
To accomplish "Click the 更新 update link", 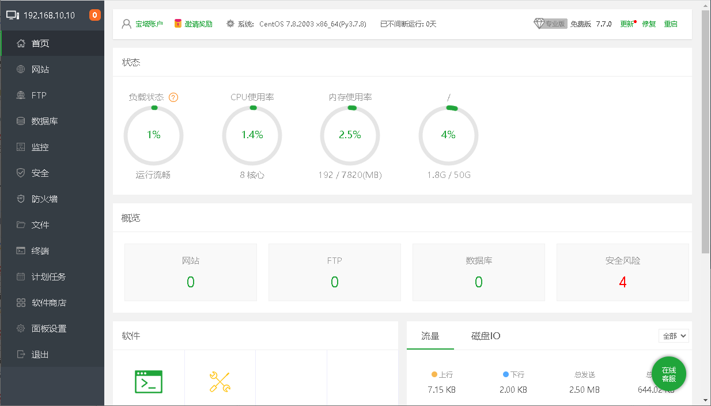I will pos(627,24).
